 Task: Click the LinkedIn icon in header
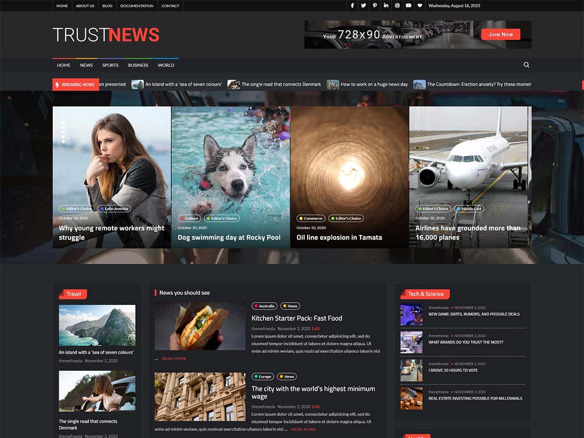pos(386,6)
